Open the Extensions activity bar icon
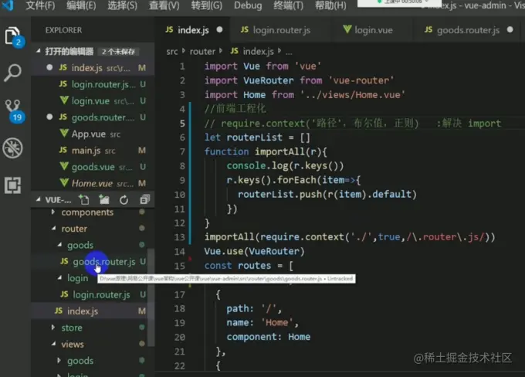 12,185
